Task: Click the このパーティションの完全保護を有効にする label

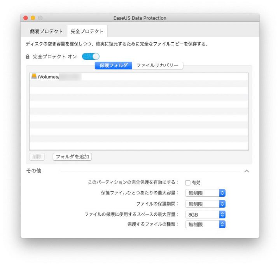Action: click(x=133, y=182)
